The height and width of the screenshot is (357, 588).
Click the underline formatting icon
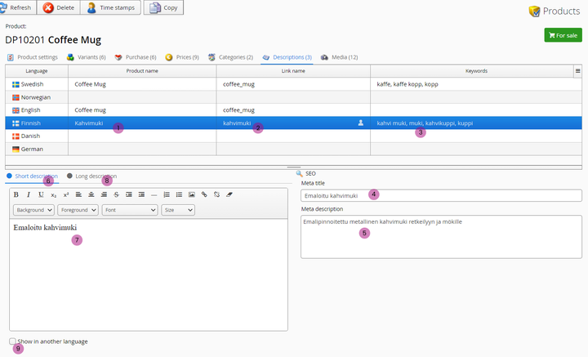click(41, 194)
